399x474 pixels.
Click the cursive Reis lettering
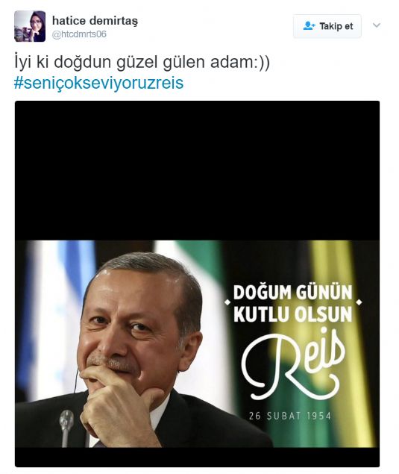pyautogui.click(x=293, y=363)
